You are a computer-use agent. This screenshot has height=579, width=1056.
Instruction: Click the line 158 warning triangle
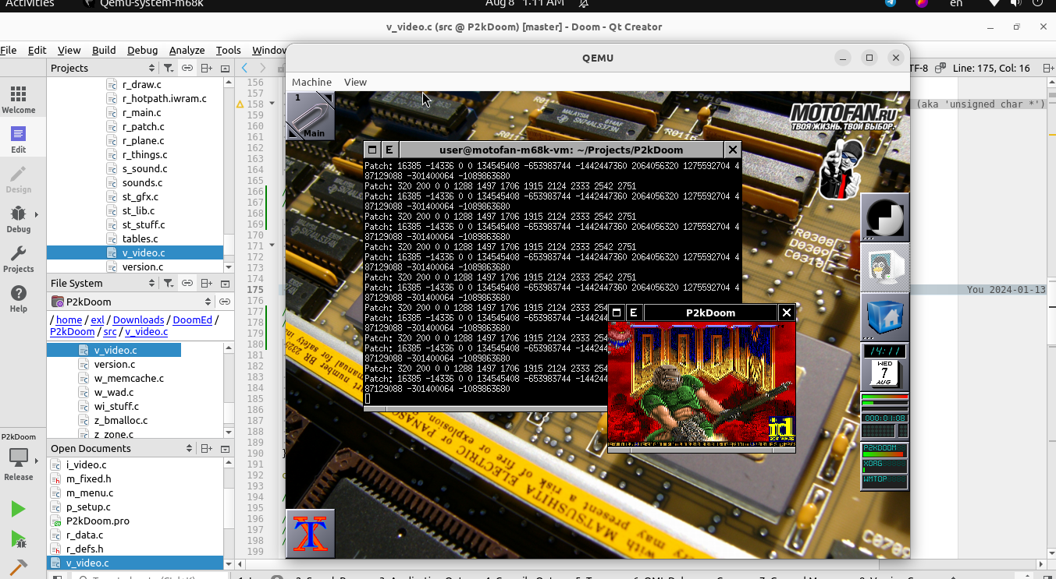(240, 104)
